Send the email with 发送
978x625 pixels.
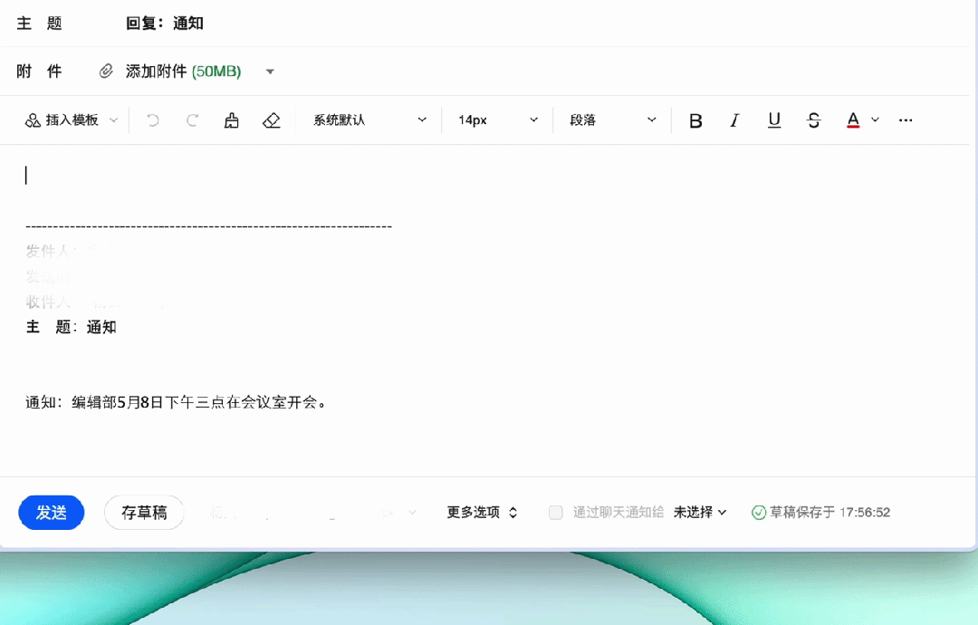(51, 513)
